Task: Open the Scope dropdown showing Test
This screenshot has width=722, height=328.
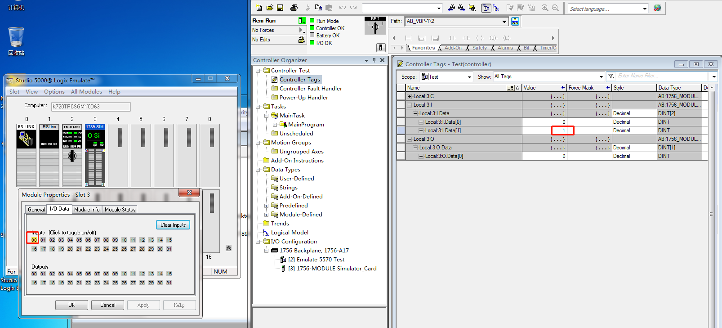Action: pos(469,77)
